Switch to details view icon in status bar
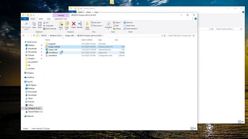The image size is (248, 139). click(x=192, y=129)
